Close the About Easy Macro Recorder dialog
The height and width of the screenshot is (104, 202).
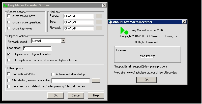(184, 22)
